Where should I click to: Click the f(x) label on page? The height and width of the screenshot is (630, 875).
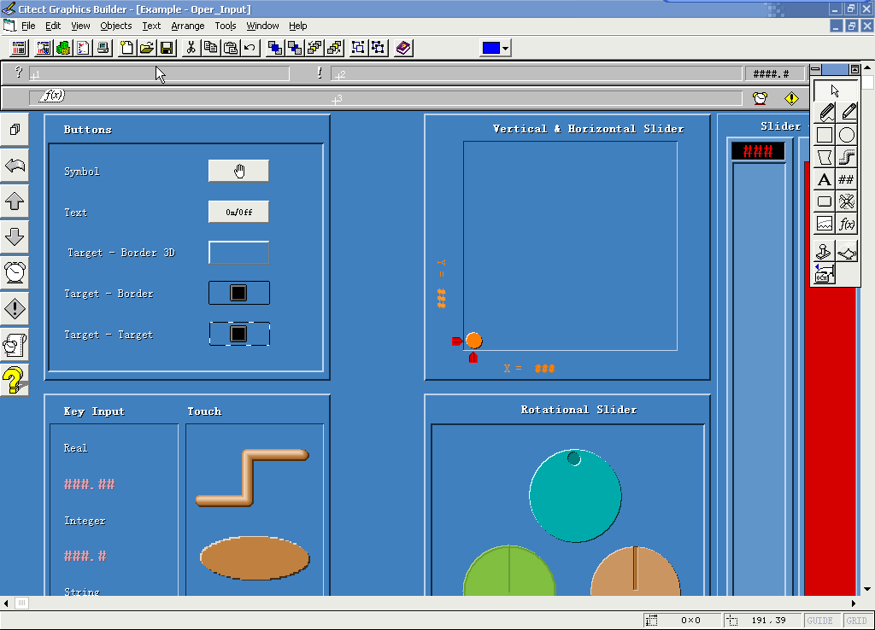[x=52, y=96]
